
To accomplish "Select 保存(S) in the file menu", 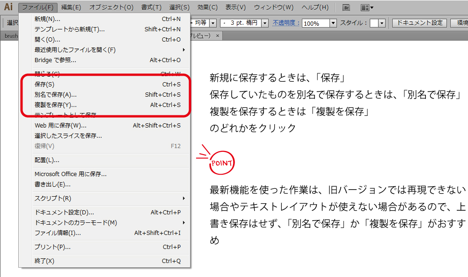I will (44, 85).
